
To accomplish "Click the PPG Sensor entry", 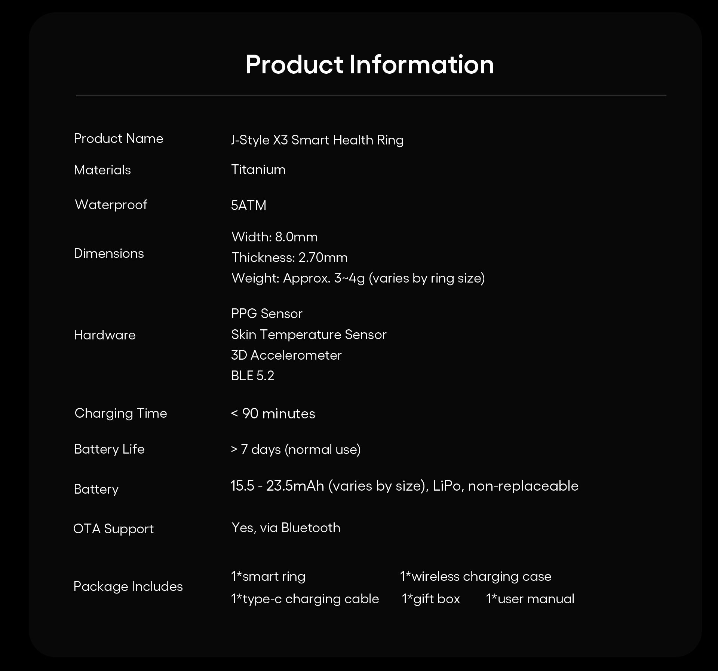I will click(267, 314).
